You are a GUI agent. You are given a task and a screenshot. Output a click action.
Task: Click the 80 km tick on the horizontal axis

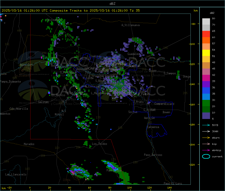(110, 187)
